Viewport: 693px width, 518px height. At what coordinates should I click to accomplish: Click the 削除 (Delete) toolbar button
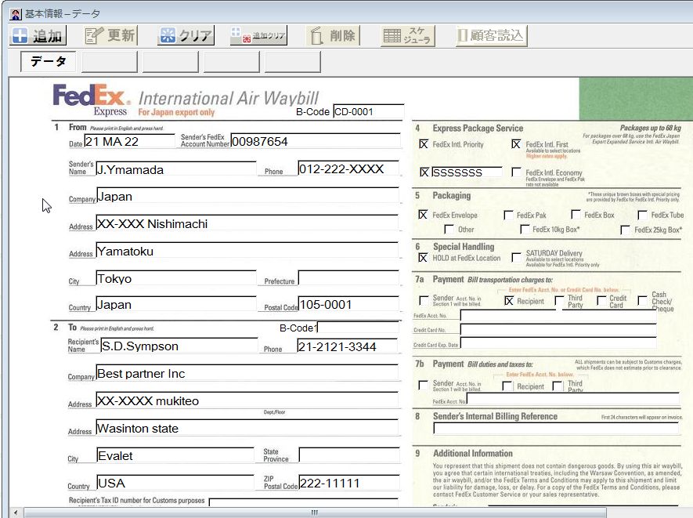(334, 35)
